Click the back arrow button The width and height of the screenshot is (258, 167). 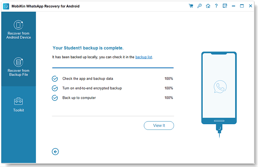tap(55, 152)
